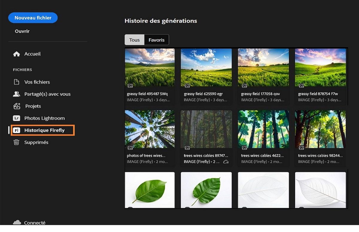The height and width of the screenshot is (232, 359).
Task: Open trees wires cables 98244 thumbnail
Action: pyautogui.click(x=320, y=129)
